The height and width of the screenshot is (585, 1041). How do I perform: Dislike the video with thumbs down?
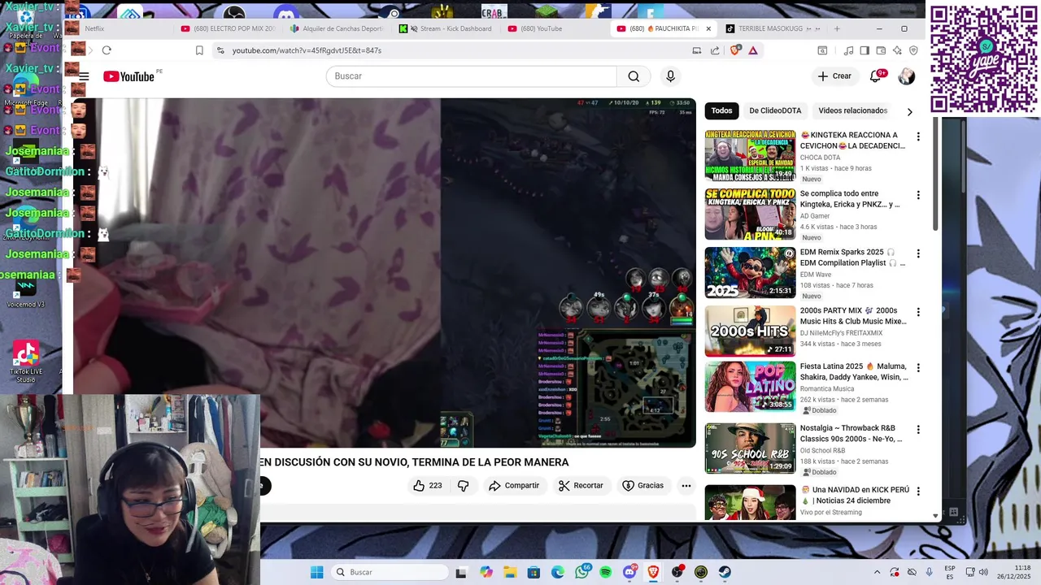pos(463,486)
